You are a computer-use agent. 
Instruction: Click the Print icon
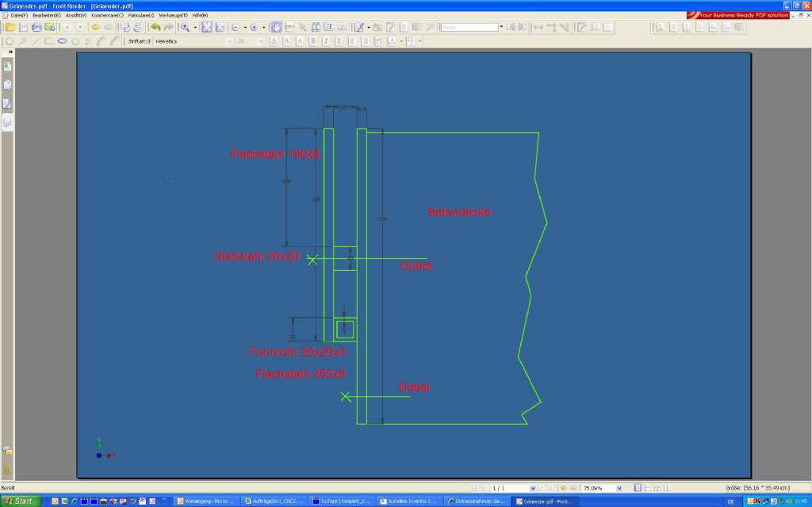(x=36, y=28)
